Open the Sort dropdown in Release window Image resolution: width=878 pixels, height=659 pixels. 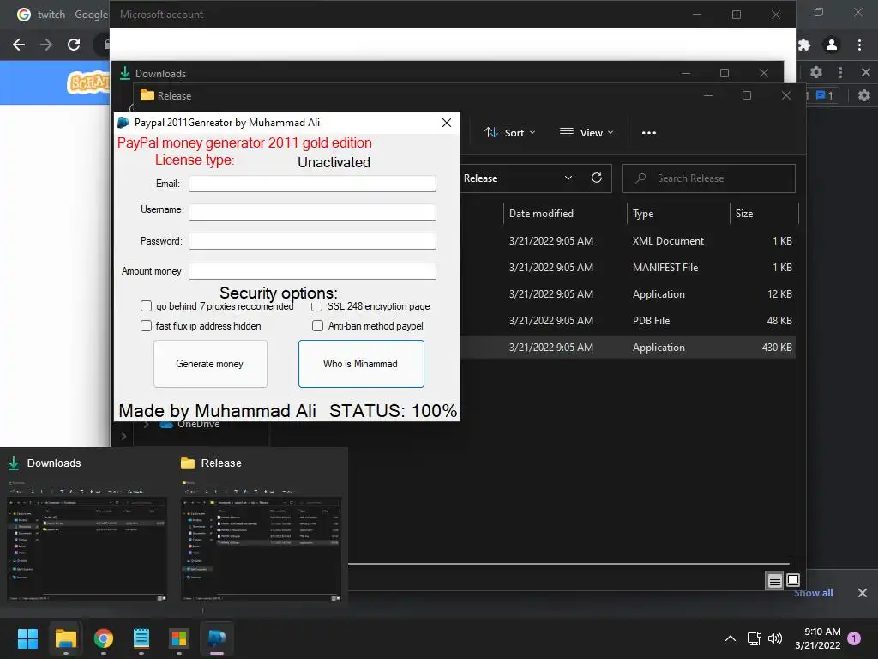point(509,133)
